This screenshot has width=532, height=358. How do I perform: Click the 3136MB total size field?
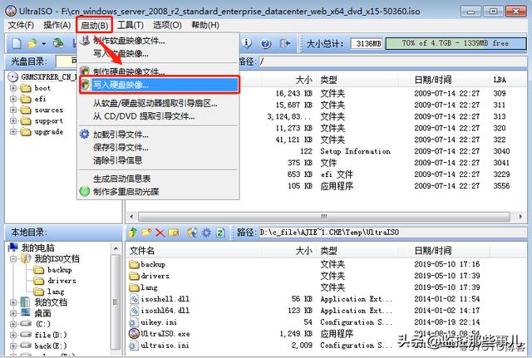[x=367, y=43]
